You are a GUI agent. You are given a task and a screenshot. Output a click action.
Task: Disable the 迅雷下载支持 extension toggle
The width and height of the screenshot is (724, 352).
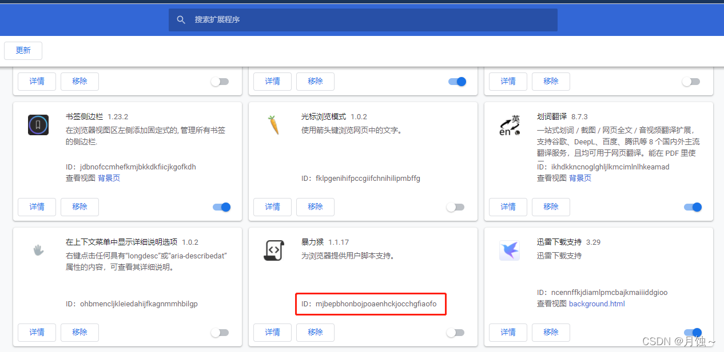tap(693, 332)
